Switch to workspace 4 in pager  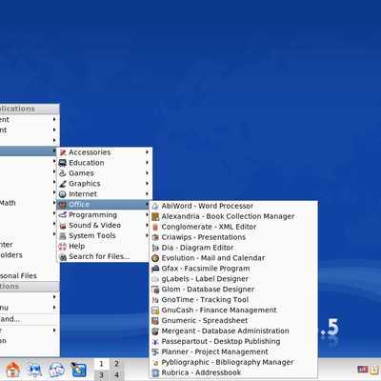116,375
